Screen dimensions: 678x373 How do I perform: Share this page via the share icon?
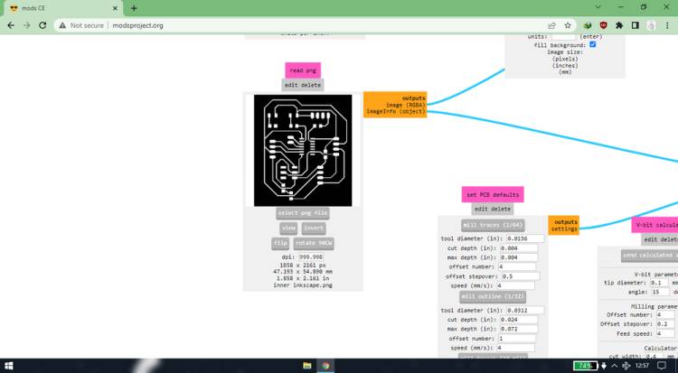pyautogui.click(x=551, y=25)
